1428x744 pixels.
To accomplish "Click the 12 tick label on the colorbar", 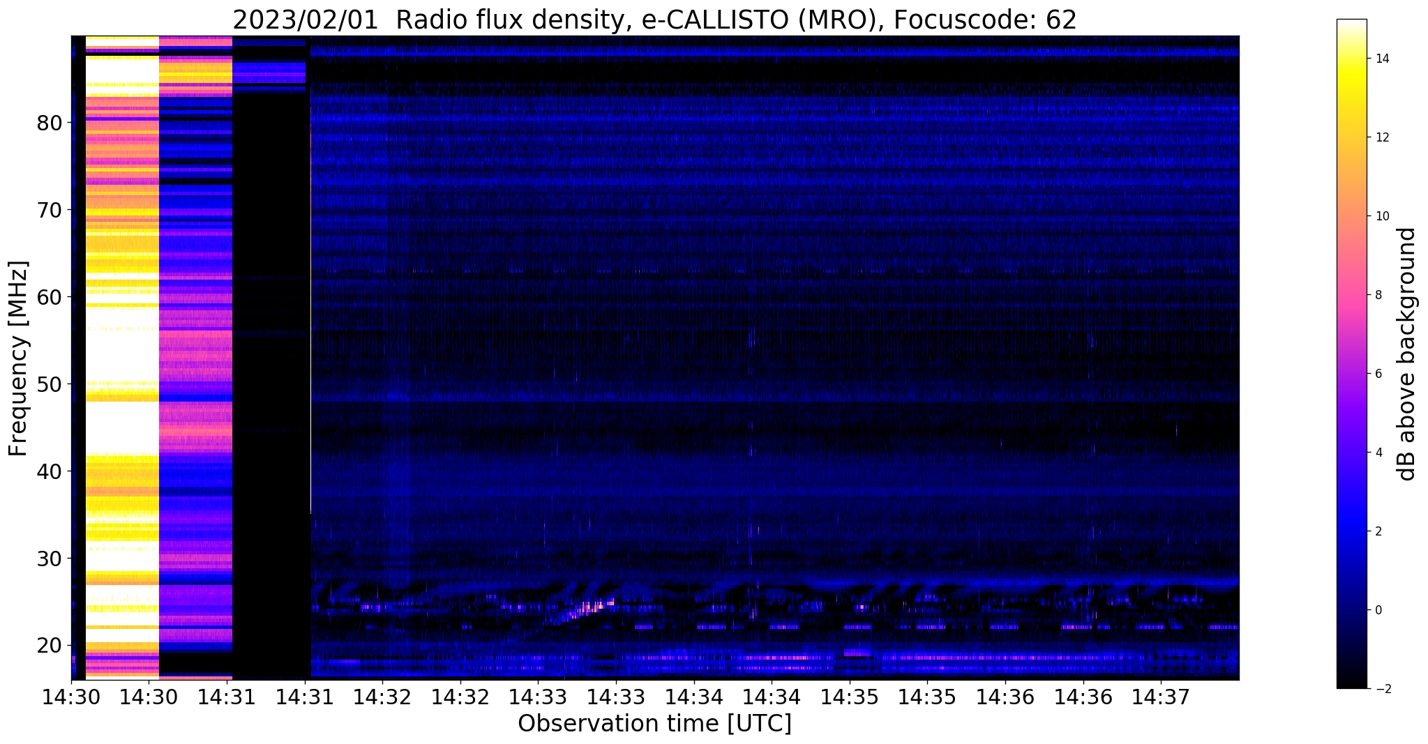I will click(x=1381, y=137).
